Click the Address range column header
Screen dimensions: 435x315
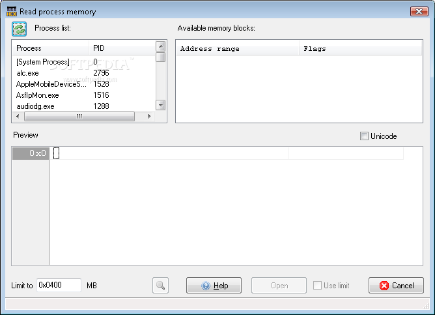[238, 49]
